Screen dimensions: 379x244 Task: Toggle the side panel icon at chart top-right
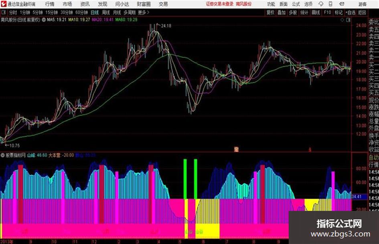coord(348,20)
